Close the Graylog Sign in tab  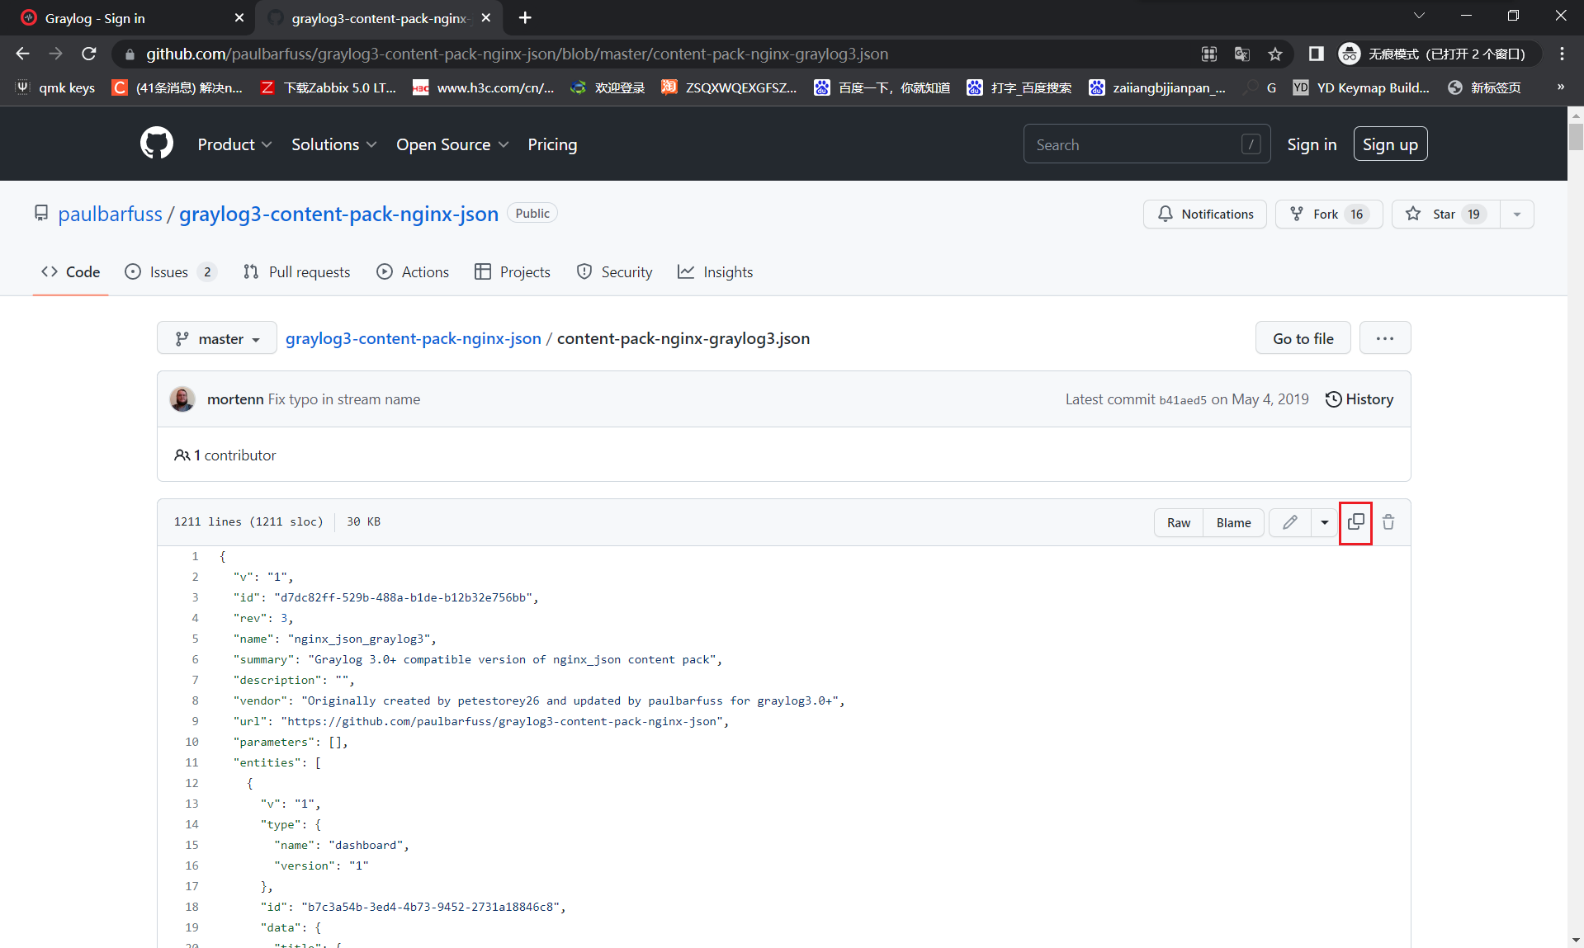[239, 17]
